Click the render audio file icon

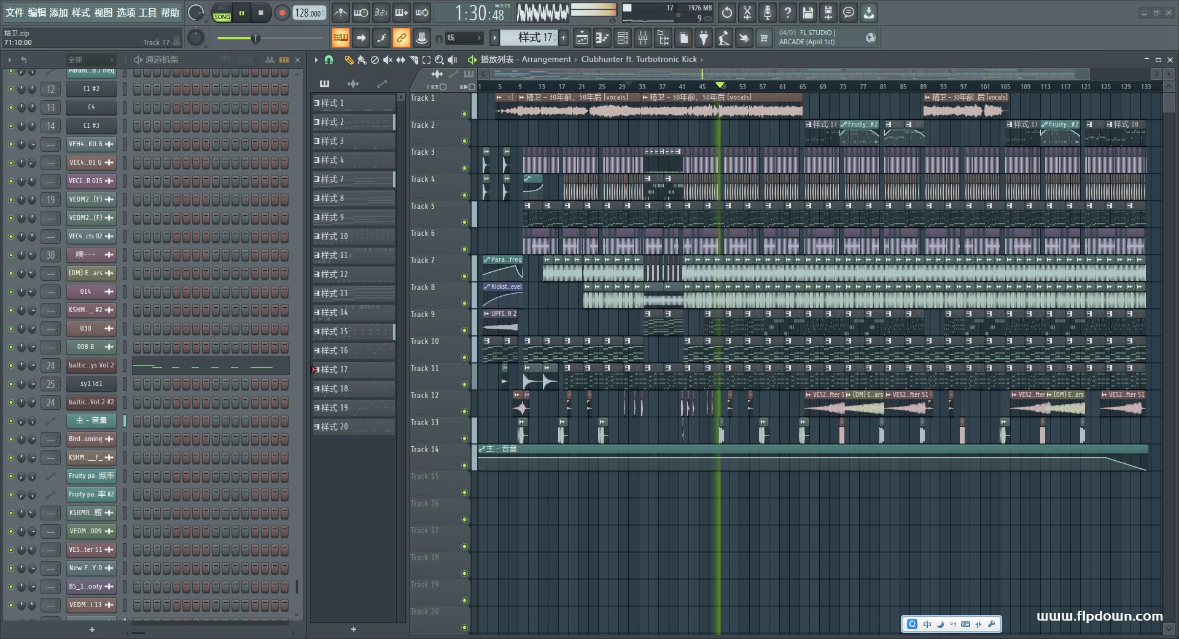pyautogui.click(x=828, y=12)
